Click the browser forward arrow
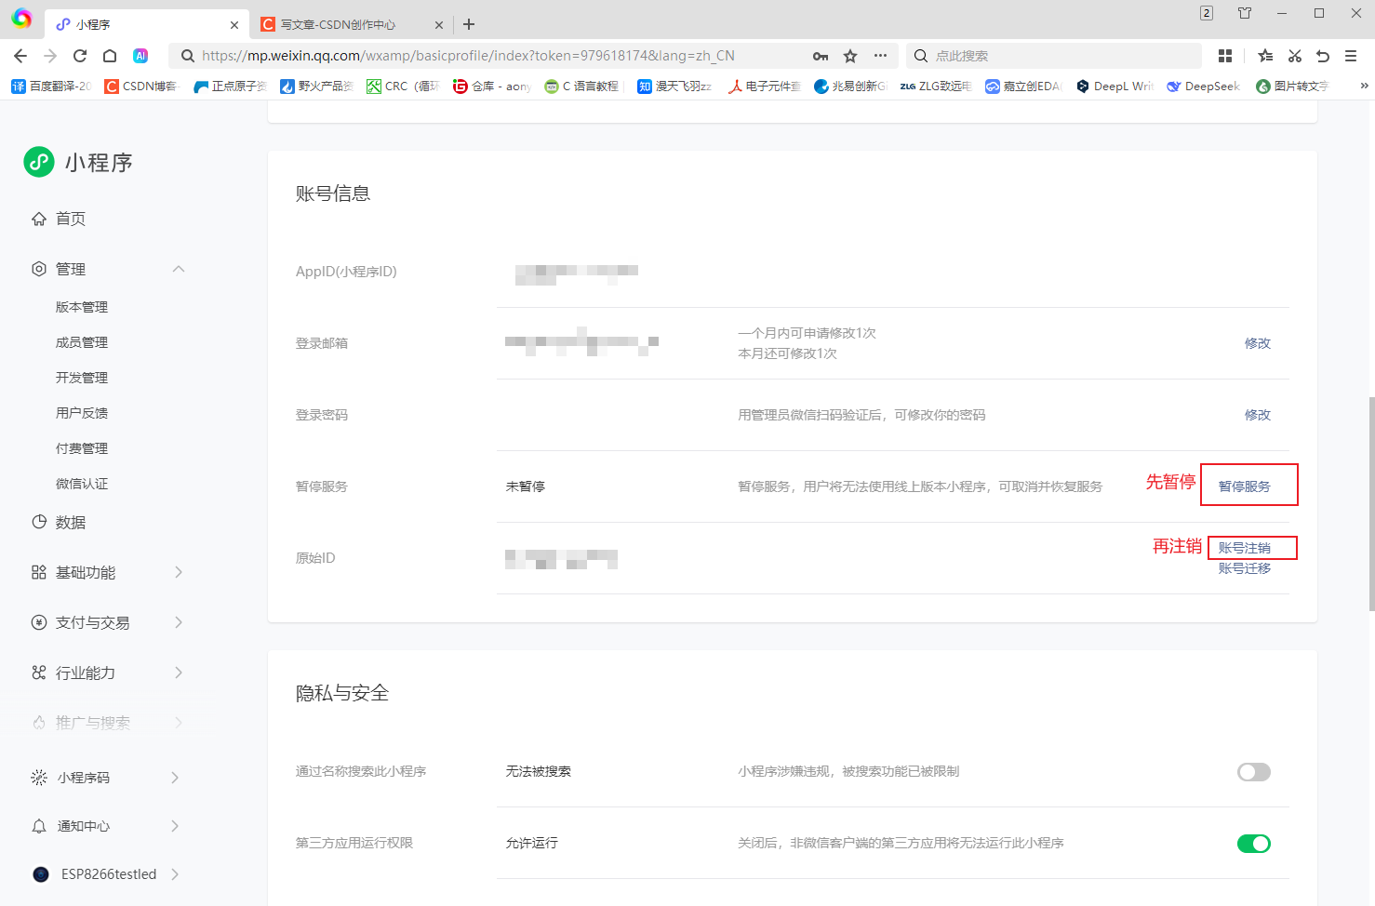This screenshot has height=906, width=1375. click(50, 56)
